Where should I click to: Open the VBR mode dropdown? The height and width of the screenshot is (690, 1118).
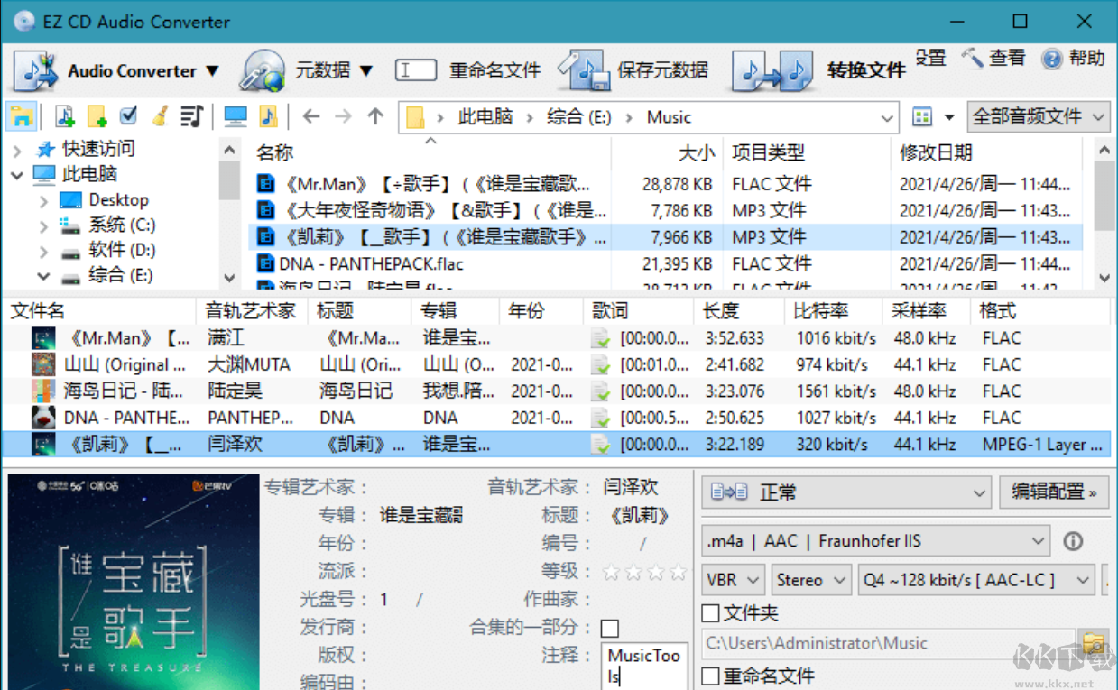[732, 579]
